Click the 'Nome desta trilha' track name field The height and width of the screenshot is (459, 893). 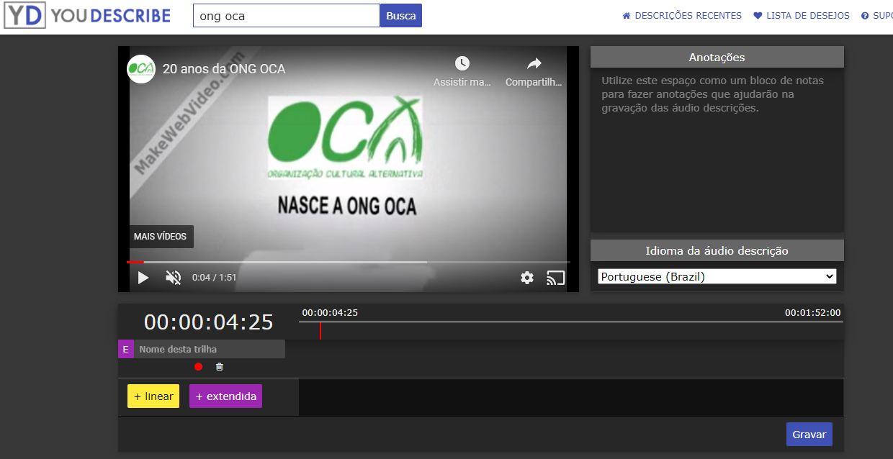210,349
